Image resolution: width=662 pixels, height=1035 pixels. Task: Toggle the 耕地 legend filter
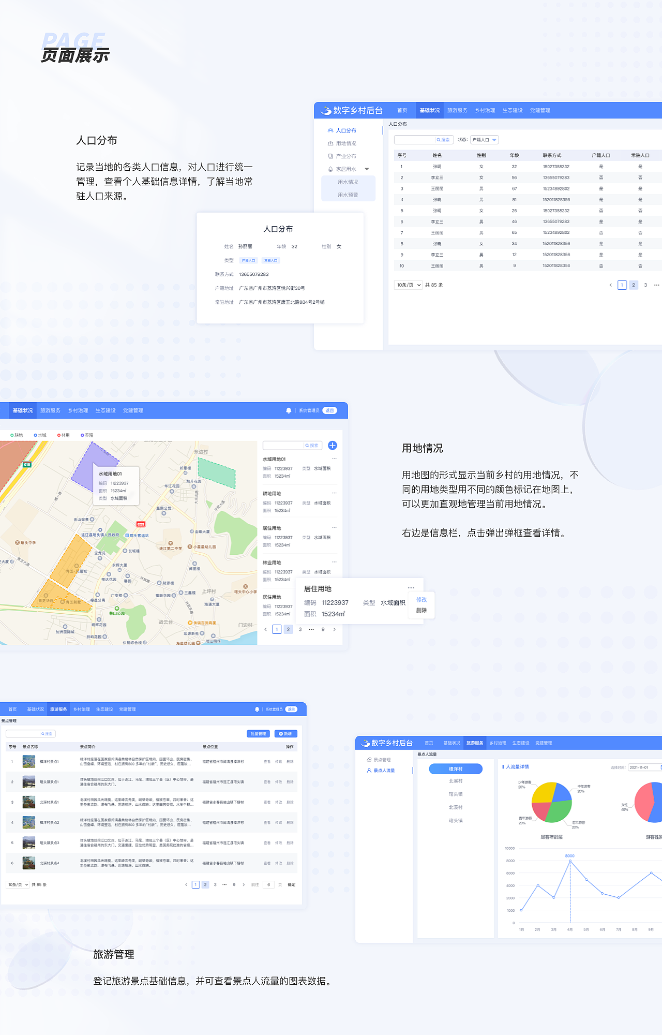pyautogui.click(x=17, y=435)
